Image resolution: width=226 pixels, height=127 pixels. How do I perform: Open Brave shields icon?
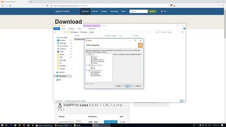pyautogui.click(x=171, y=6)
